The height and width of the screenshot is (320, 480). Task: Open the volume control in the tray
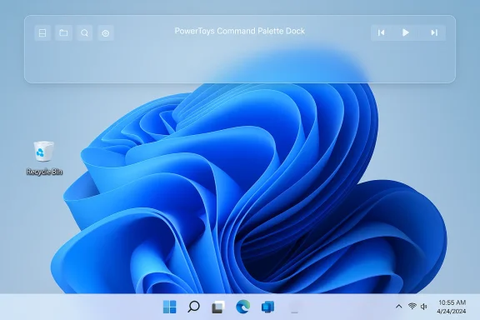pyautogui.click(x=424, y=307)
